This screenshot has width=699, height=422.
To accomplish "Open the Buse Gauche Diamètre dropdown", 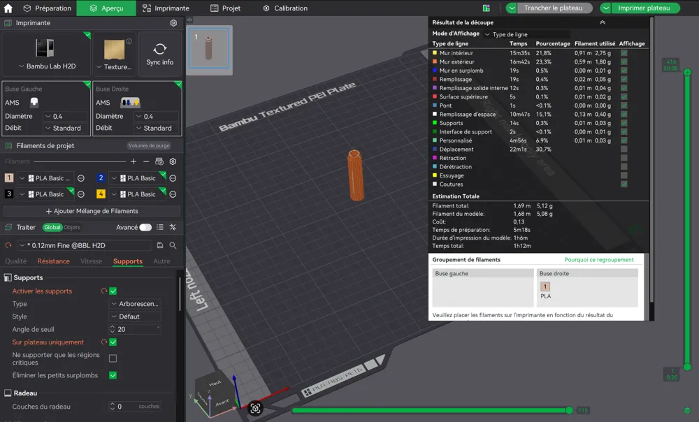I will click(66, 116).
